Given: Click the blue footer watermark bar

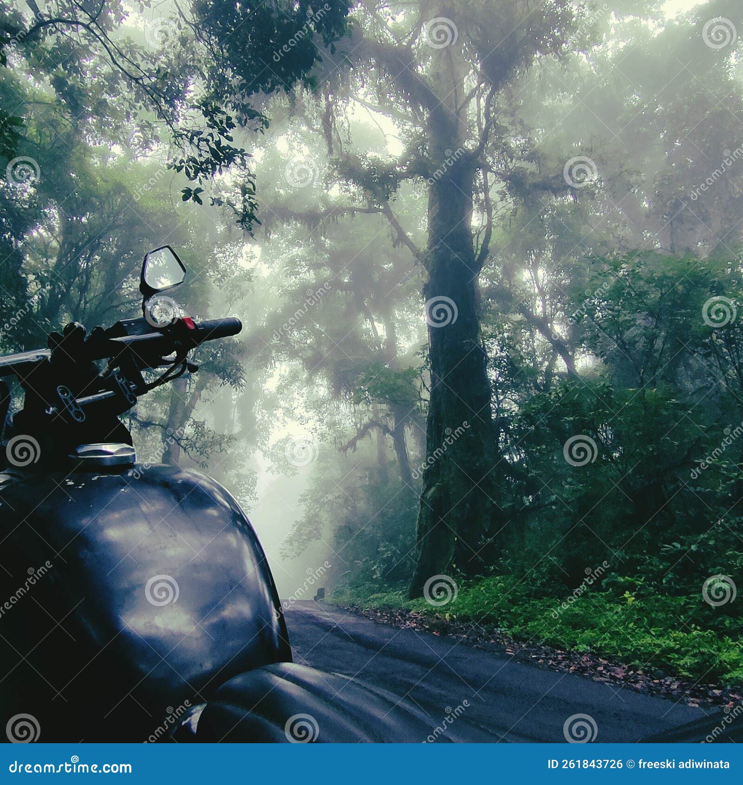Looking at the screenshot, I should pos(371,765).
